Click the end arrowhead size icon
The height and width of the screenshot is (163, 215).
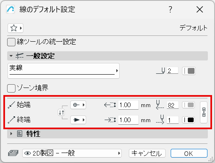pyautogui.click(x=110, y=120)
